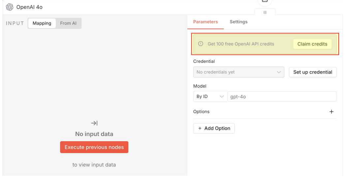
Task: Click the Credential label
Action: tap(204, 61)
